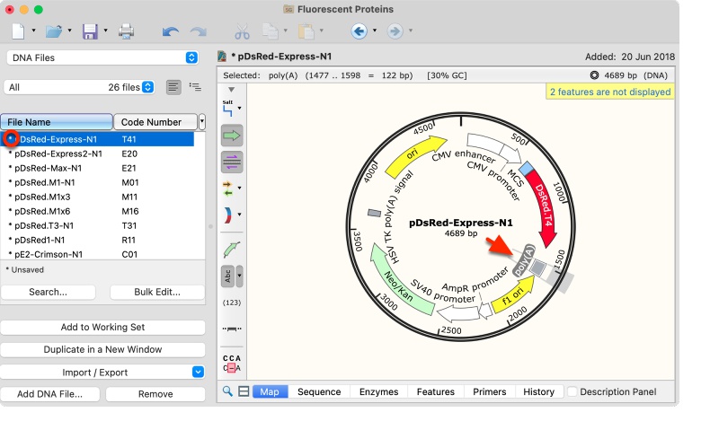Go back with the blue left arrow
Screen dimensions: 719x430
click(359, 31)
